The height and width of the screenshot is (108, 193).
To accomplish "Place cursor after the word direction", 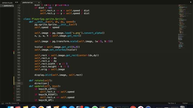I will click(x=47, y=83).
